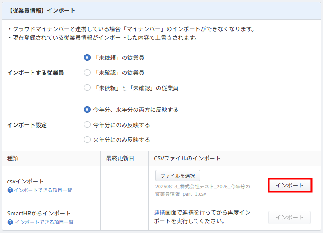323x233 pixels.
Task: Choose「未依頼」と「未確認」の従業員 option
Action: (x=87, y=88)
